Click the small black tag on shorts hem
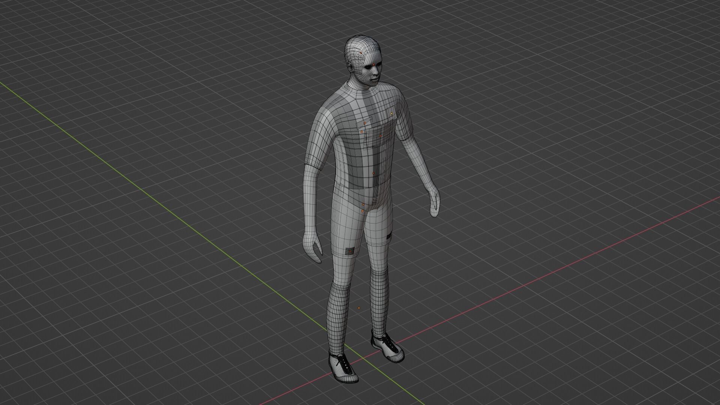 pos(389,236)
